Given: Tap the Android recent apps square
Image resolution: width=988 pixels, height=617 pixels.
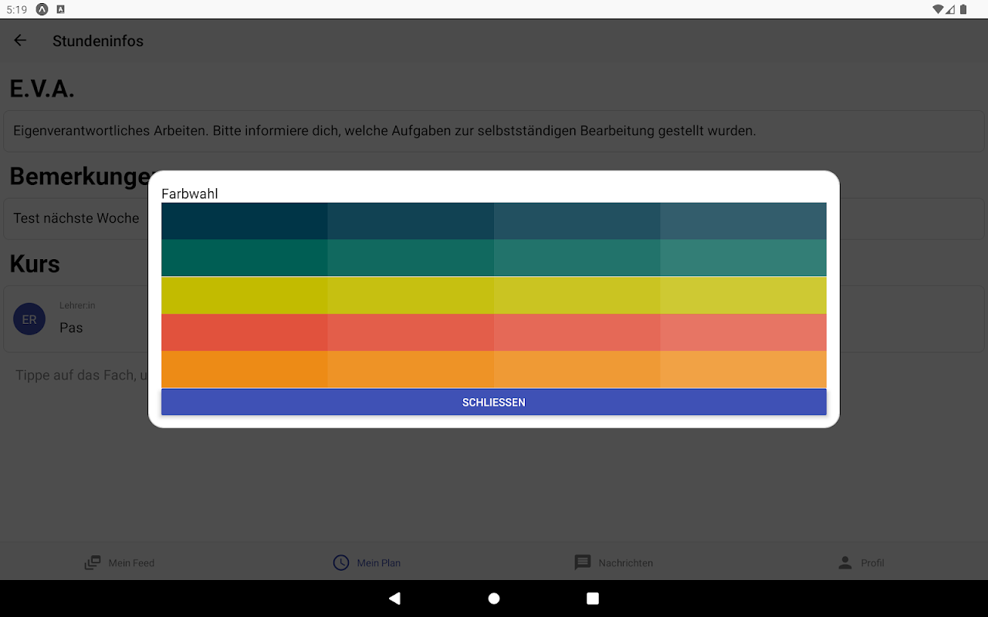Looking at the screenshot, I should (x=593, y=598).
